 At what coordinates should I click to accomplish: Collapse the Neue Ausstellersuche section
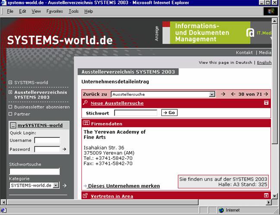266,103
